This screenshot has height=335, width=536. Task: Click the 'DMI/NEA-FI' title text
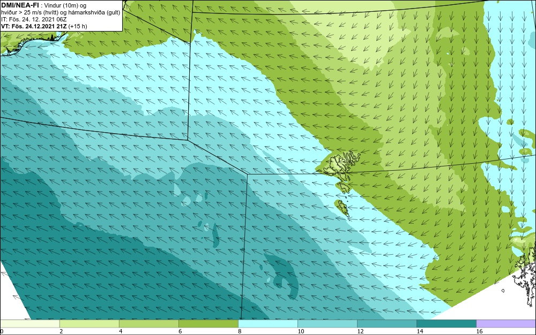coord(20,5)
